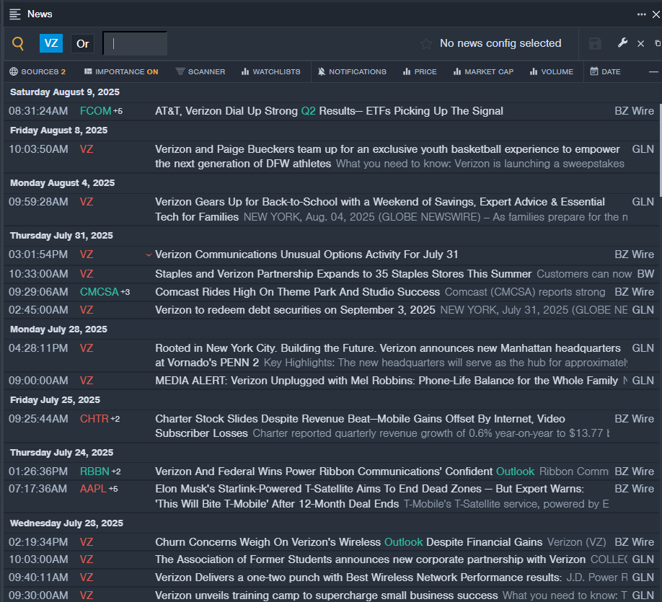Click the CMCSA ticker symbol
The width and height of the screenshot is (662, 602).
point(100,292)
